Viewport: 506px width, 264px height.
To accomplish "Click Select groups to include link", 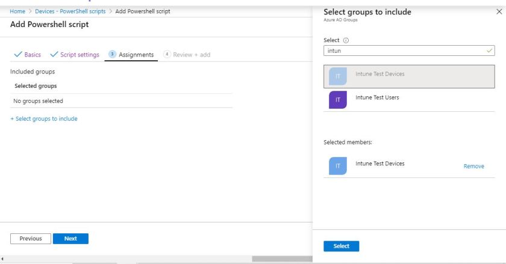I will click(x=44, y=118).
